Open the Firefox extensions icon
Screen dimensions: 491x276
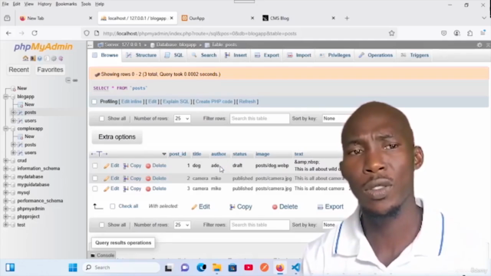(x=470, y=33)
